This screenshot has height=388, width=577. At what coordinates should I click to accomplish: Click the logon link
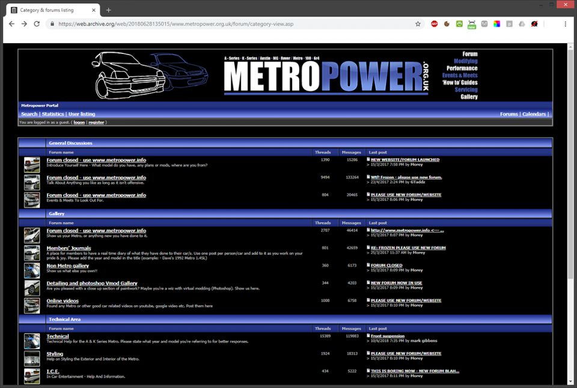(79, 122)
